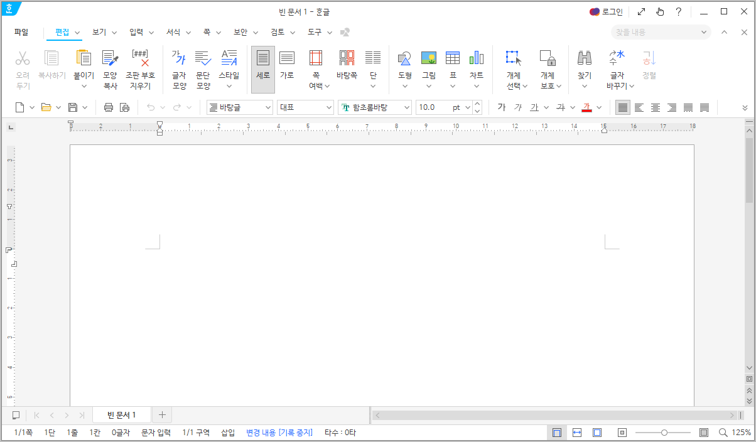The image size is (756, 442).
Task: Insert a 그림 picture
Action: (x=429, y=58)
